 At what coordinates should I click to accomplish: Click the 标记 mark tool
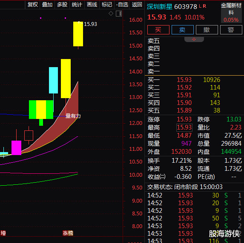107,5
